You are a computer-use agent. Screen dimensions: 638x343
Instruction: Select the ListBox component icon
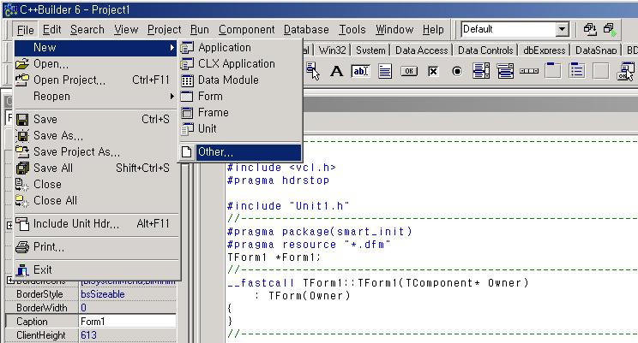click(x=481, y=71)
